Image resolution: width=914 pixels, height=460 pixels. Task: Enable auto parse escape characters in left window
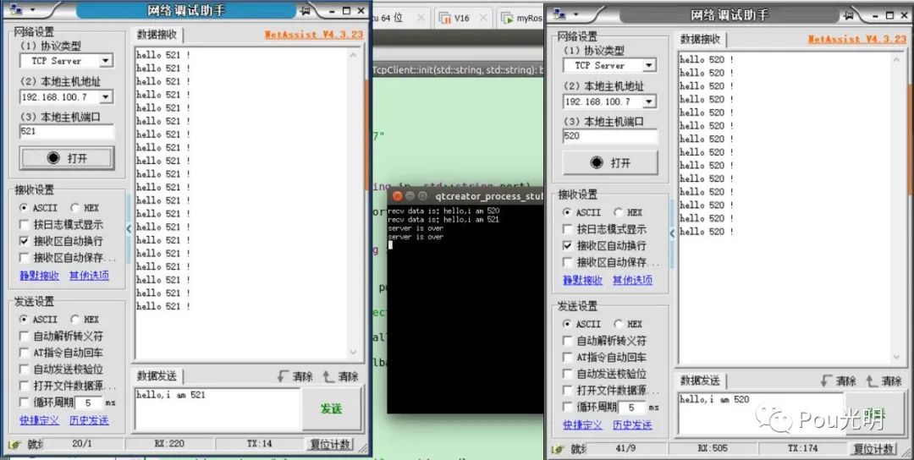[24, 336]
